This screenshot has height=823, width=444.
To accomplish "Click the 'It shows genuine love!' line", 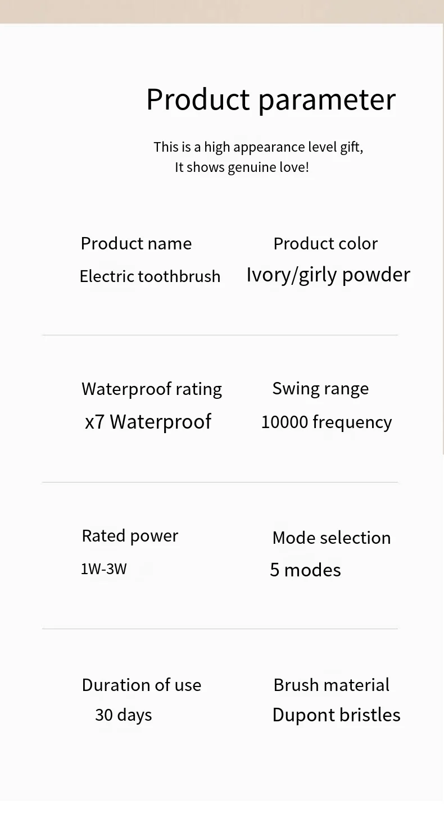I will click(242, 167).
